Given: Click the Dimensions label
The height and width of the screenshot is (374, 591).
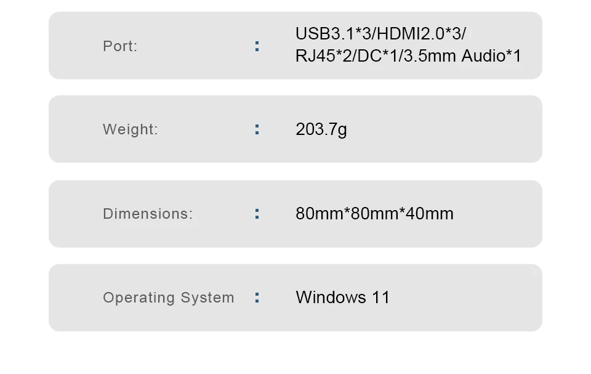Looking at the screenshot, I should point(147,214).
